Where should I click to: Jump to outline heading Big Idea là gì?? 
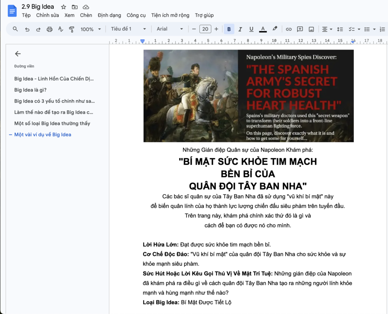pos(30,90)
